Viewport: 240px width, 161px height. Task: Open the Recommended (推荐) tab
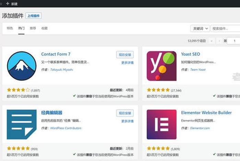tap(33, 28)
